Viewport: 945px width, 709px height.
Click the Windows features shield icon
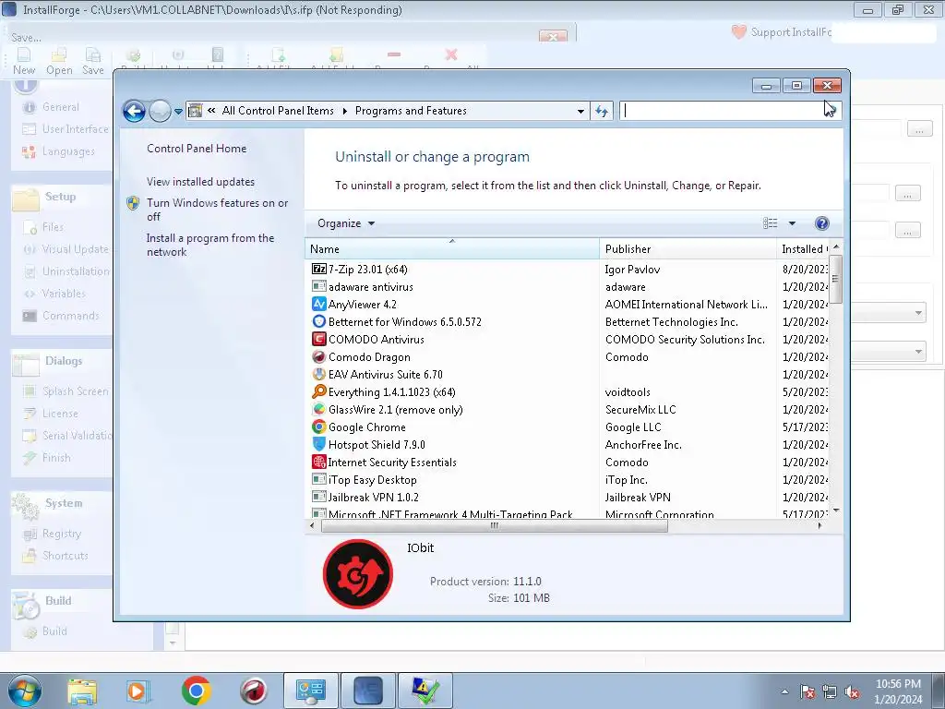click(x=133, y=203)
